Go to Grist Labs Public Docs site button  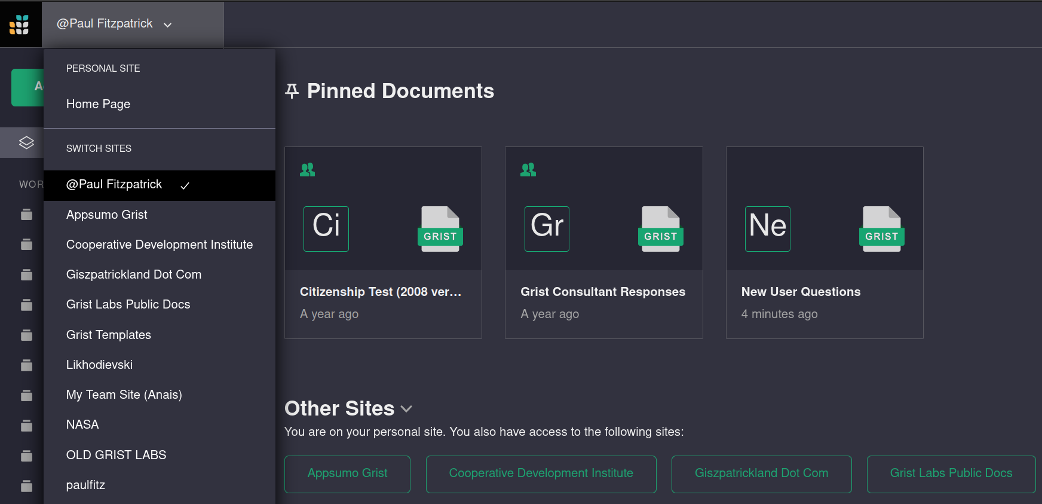[x=951, y=474]
